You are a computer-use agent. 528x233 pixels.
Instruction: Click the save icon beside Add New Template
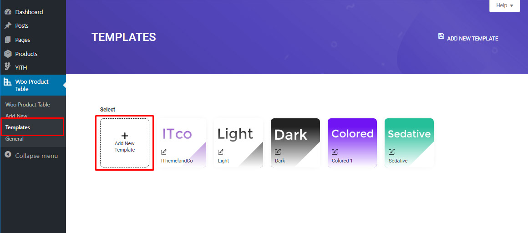(441, 36)
